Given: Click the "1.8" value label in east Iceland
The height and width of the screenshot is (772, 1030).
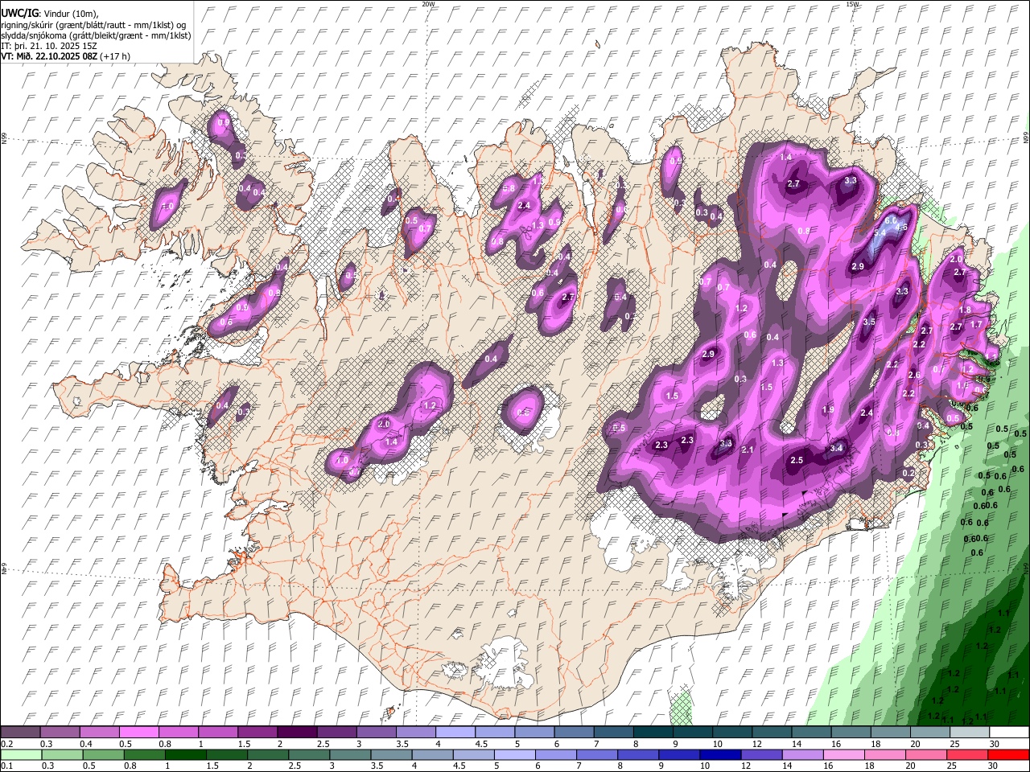Looking at the screenshot, I should 966,310.
